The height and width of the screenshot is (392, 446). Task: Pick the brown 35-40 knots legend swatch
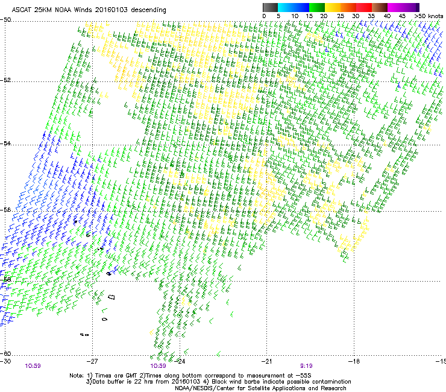(380, 7)
